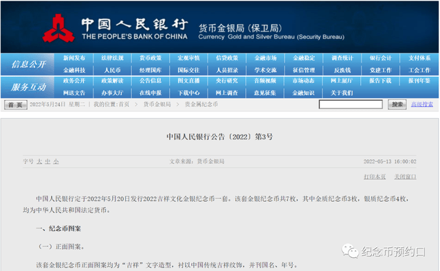Open the 新闻发布 menu item
This screenshot has height=271, width=440.
click(74, 58)
